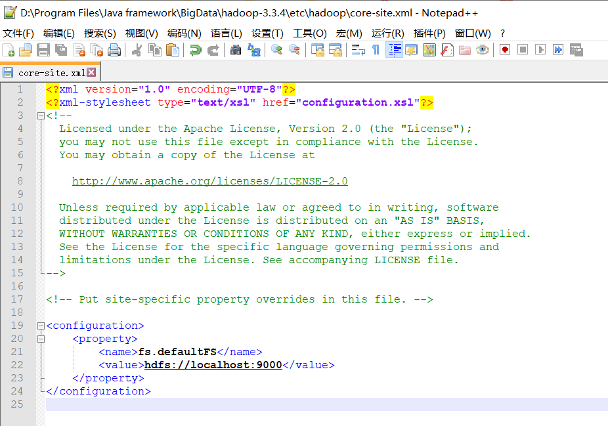Image resolution: width=608 pixels, height=426 pixels.
Task: Click the apache.org LICENSE-2.0 link
Action: click(x=209, y=181)
